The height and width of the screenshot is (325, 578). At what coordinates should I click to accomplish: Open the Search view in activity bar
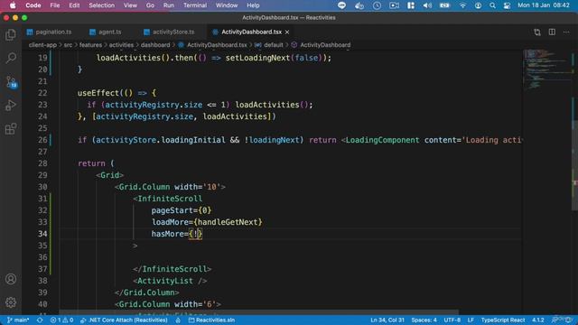[x=11, y=58]
